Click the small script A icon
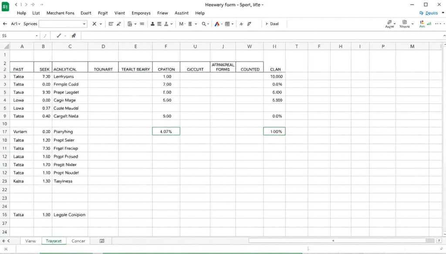The width and height of the screenshot is (446, 254). click(x=241, y=24)
